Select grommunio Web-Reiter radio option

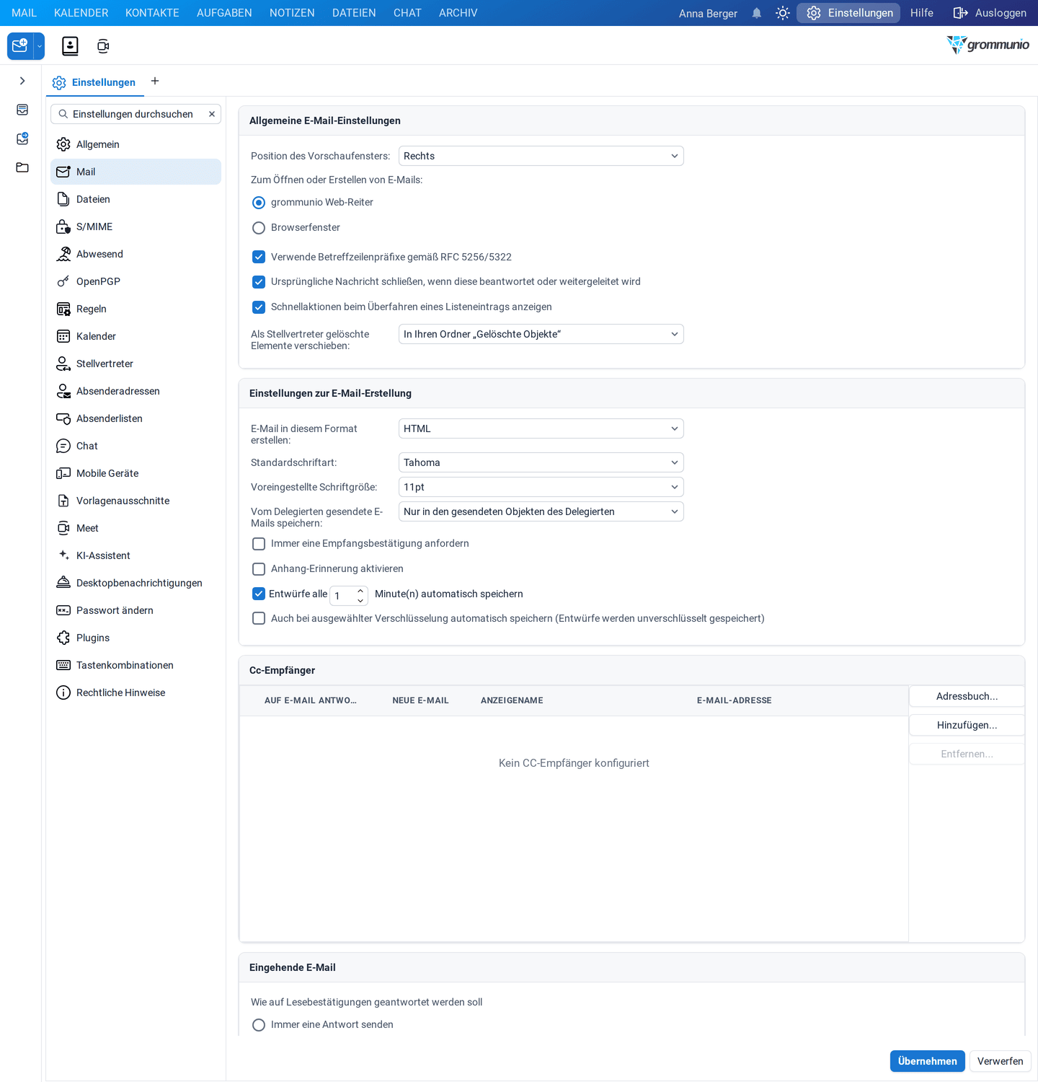[259, 203]
